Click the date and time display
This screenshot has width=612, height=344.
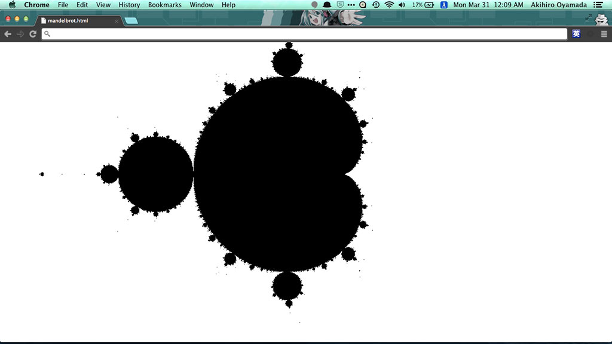[488, 5]
